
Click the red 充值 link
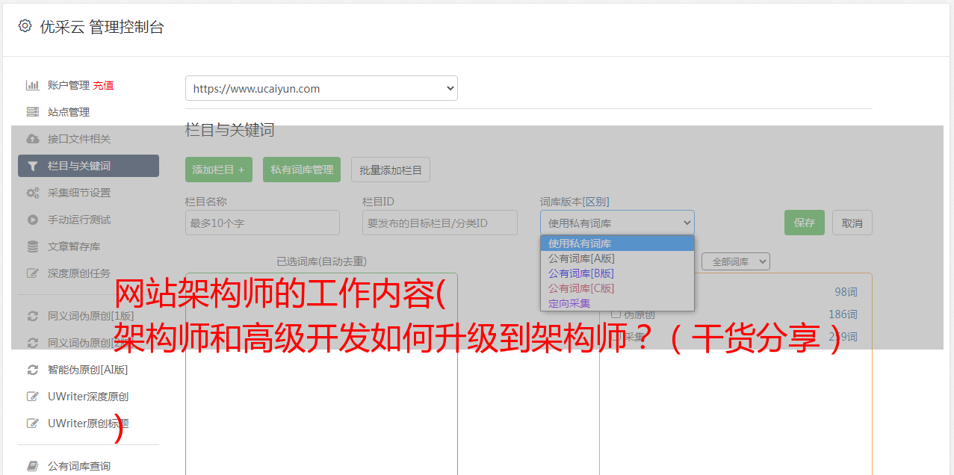[x=103, y=85]
